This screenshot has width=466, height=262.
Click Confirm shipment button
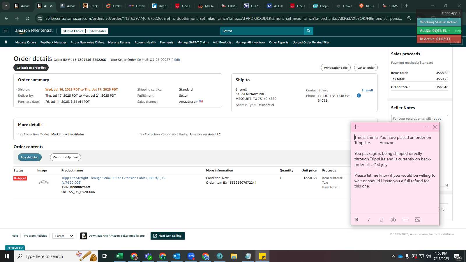pyautogui.click(x=66, y=157)
